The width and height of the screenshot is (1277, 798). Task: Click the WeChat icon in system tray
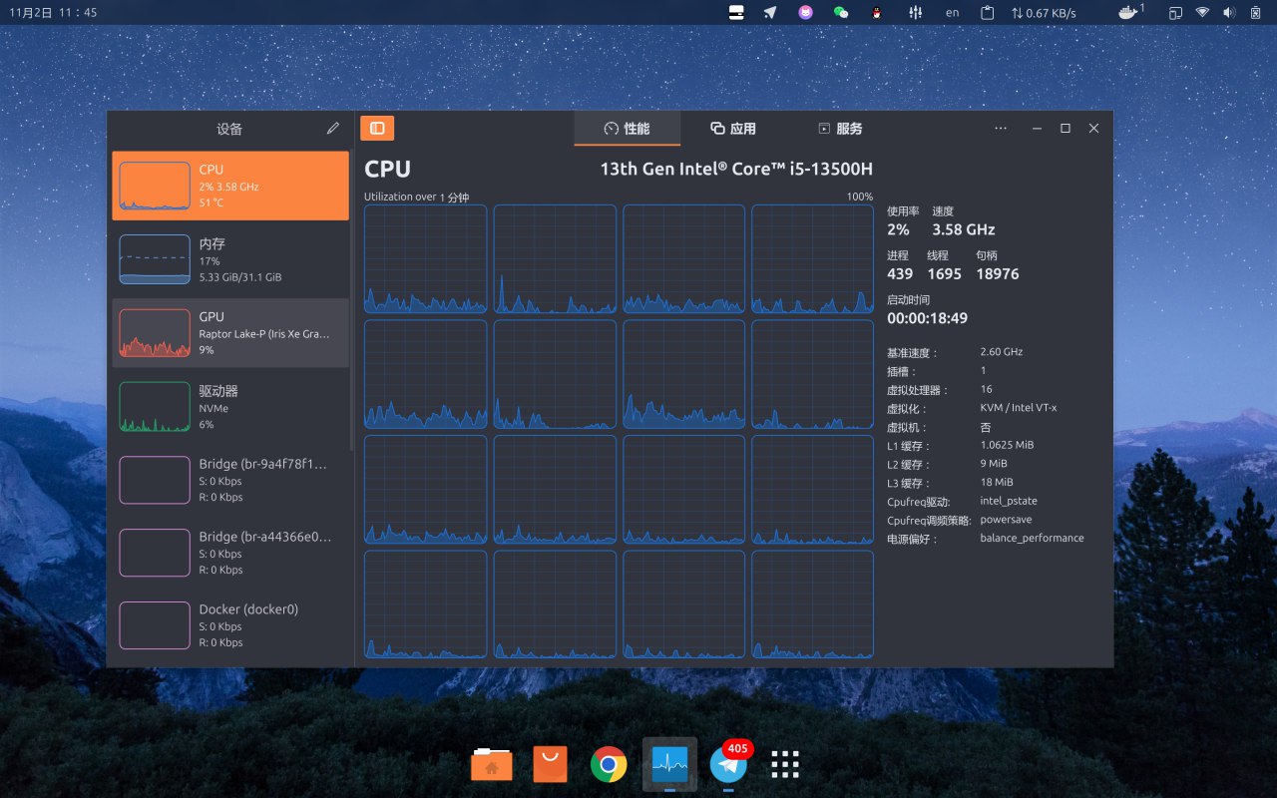tap(841, 13)
